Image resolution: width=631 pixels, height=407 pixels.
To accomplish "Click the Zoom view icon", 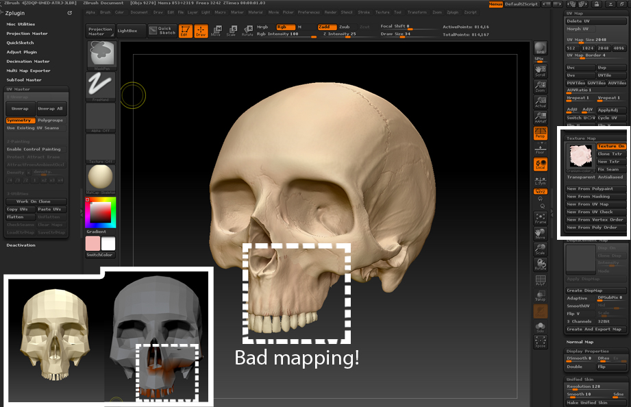I will [x=541, y=85].
